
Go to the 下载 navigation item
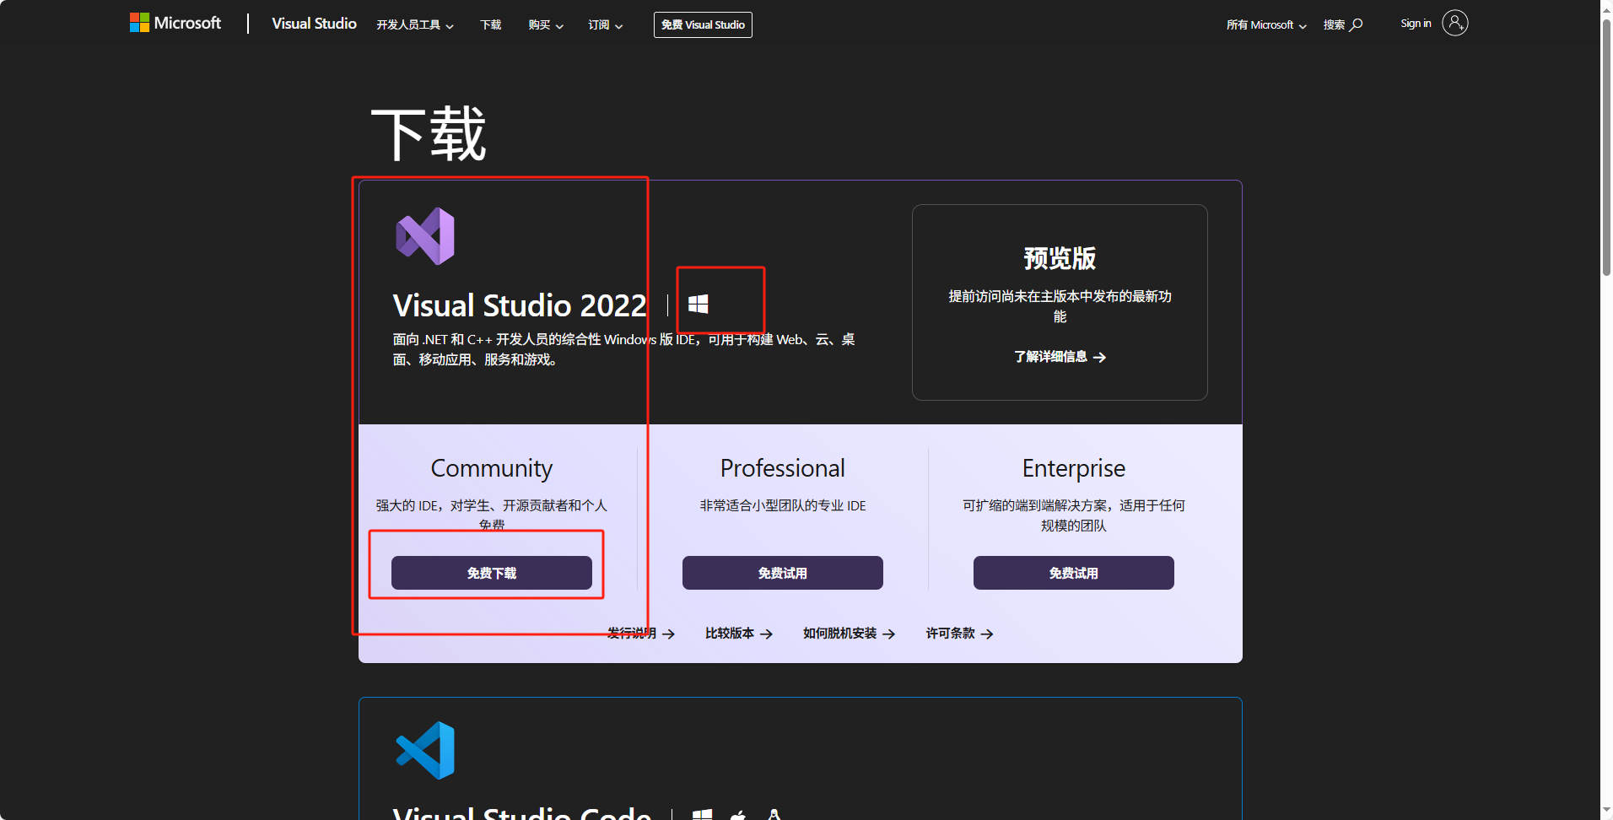click(490, 25)
